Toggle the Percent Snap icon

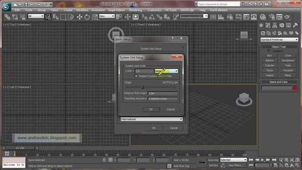click(159, 17)
